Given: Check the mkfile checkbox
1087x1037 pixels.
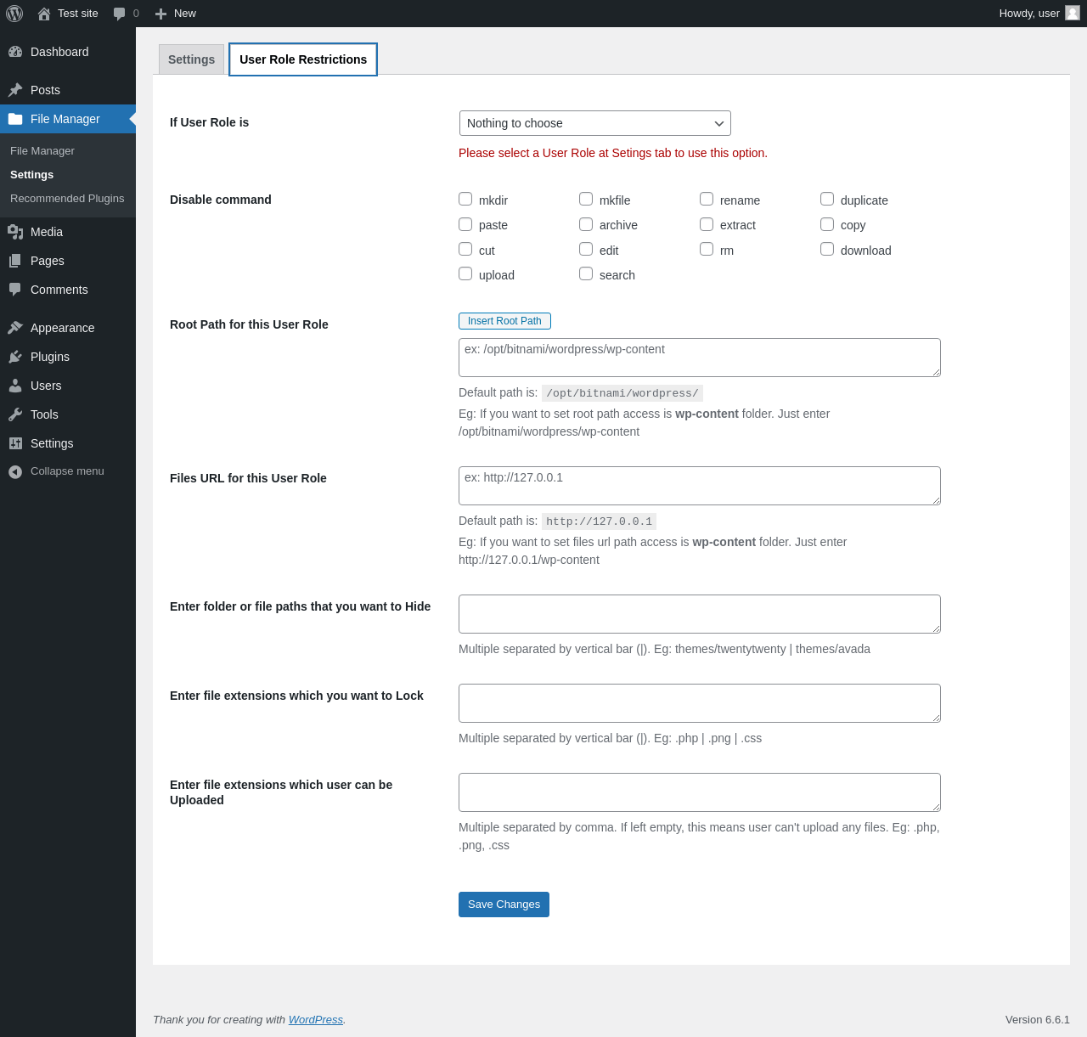Looking at the screenshot, I should click(586, 199).
